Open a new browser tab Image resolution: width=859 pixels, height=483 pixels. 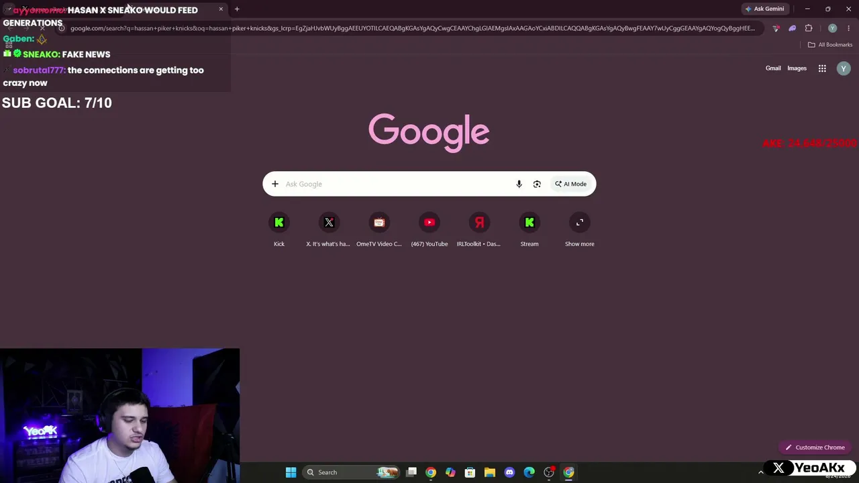237,9
